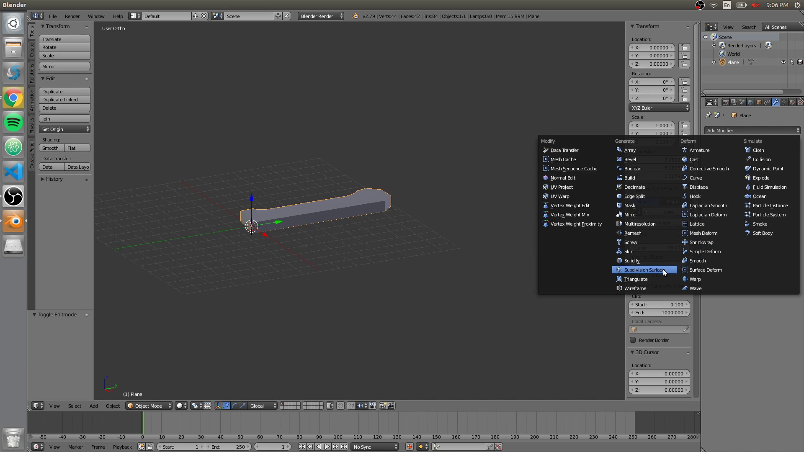Toggle the Smooth shading button
Image resolution: width=804 pixels, height=452 pixels.
(51, 148)
